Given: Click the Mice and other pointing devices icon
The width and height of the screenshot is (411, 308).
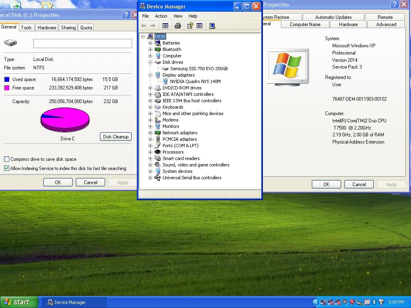Looking at the screenshot, I should (x=157, y=113).
